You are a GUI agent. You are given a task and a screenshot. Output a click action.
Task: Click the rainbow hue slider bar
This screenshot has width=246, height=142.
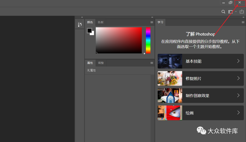(x=148, y=40)
